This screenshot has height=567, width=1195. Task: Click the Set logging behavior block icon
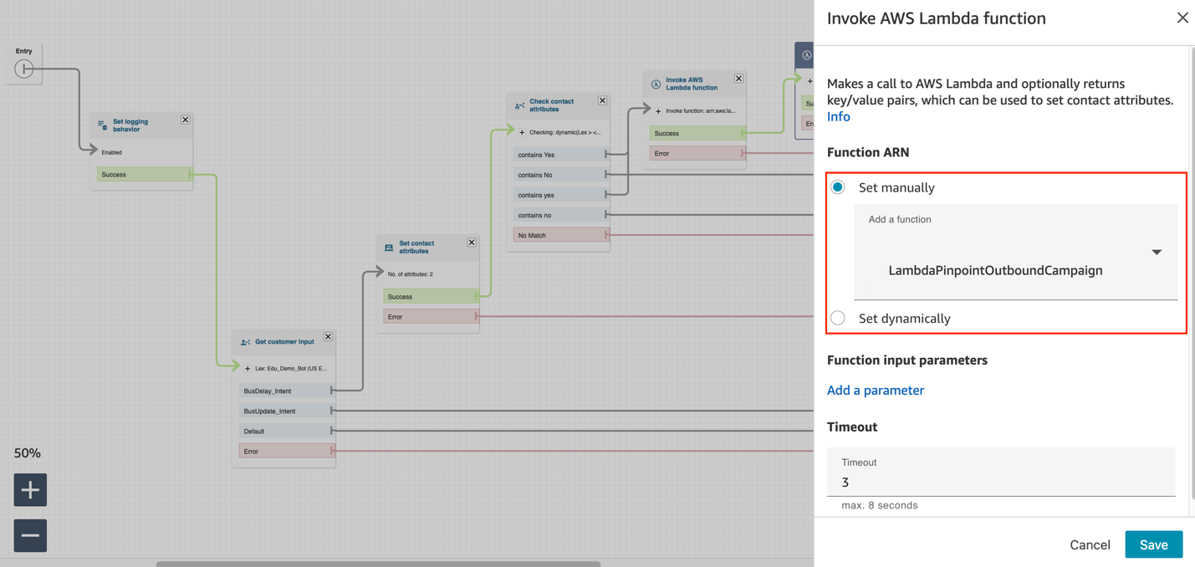(x=102, y=125)
